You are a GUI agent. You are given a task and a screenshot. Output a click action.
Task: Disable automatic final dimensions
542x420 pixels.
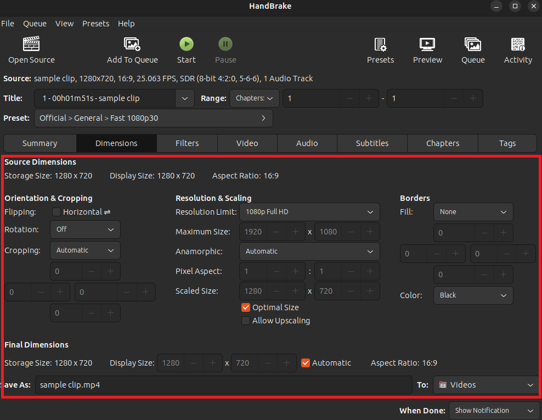306,363
